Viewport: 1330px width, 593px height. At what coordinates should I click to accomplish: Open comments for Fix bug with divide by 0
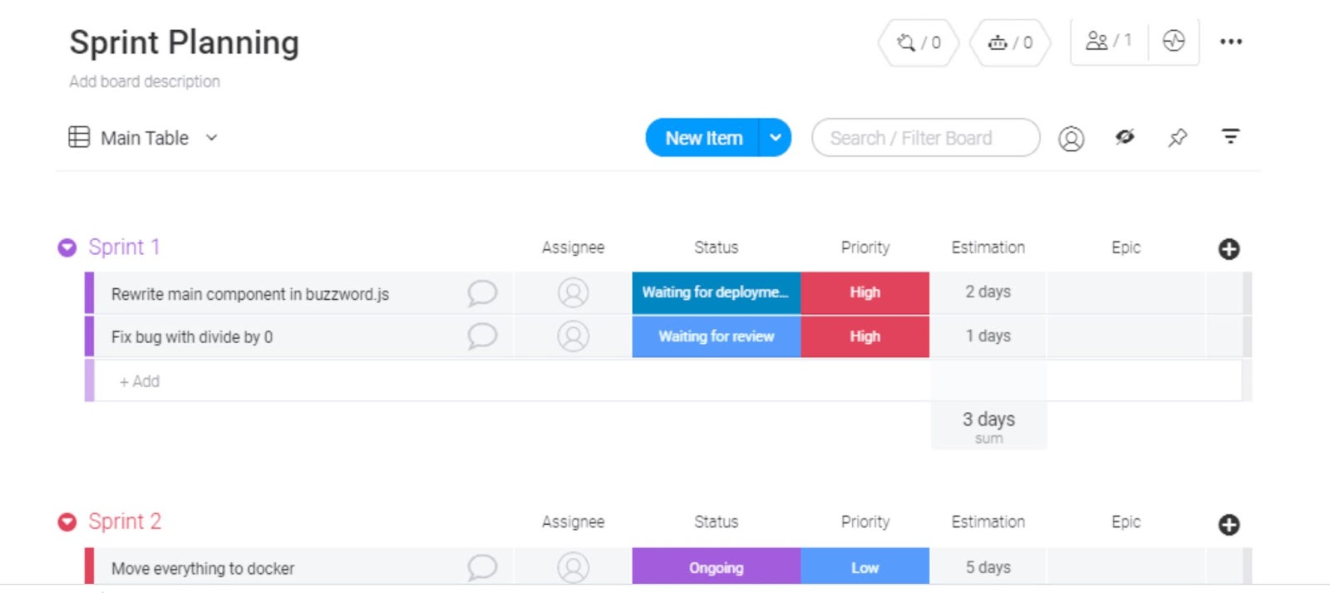coord(482,336)
